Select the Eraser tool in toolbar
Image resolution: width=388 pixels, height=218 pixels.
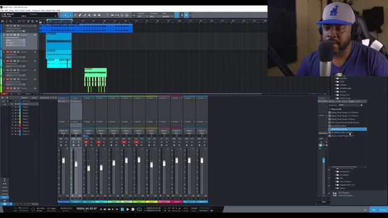click(80, 15)
